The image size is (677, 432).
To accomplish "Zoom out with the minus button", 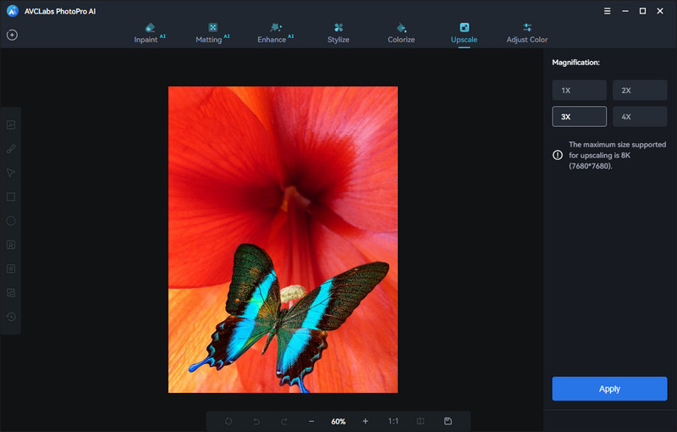I will pos(311,421).
